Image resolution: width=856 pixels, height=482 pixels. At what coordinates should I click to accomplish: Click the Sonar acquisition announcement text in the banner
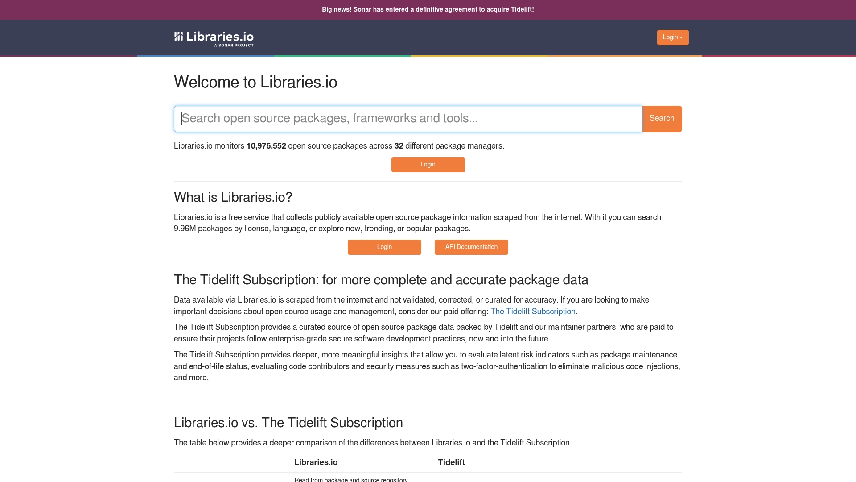pyautogui.click(x=443, y=9)
